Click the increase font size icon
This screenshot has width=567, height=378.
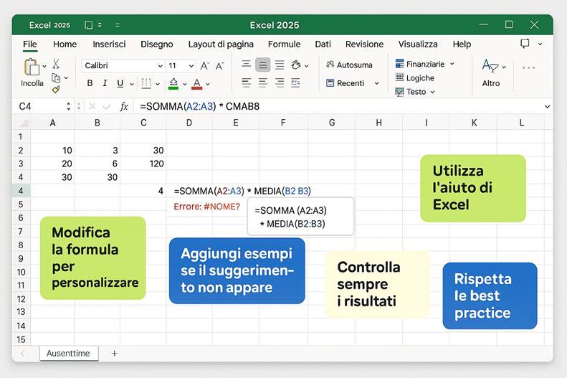pyautogui.click(x=205, y=66)
